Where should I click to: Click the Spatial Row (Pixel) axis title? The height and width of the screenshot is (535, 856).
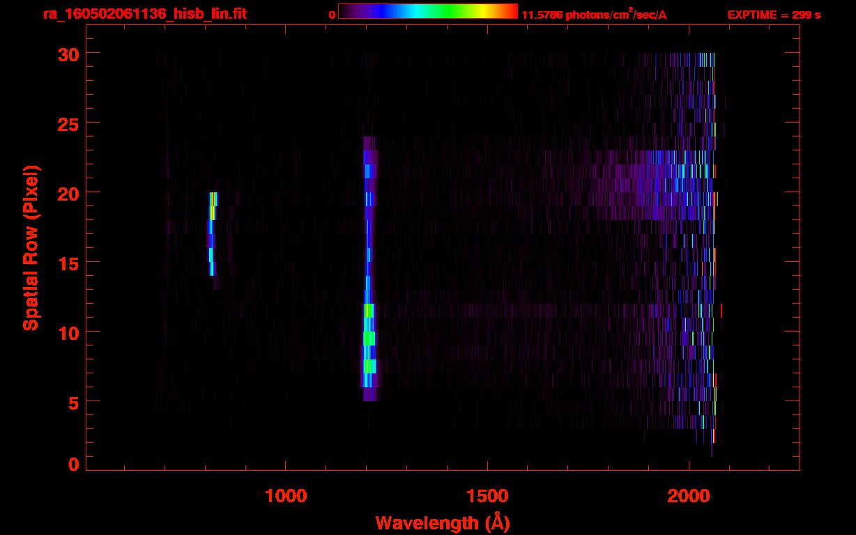click(x=31, y=248)
